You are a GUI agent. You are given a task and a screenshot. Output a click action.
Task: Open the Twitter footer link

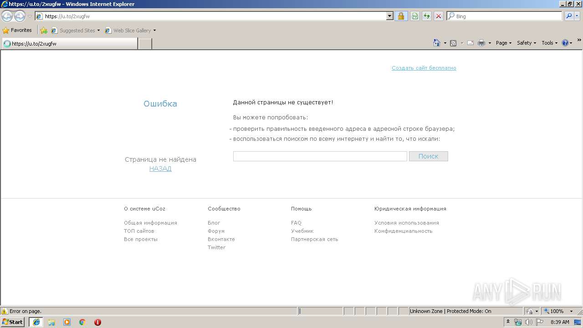point(216,247)
